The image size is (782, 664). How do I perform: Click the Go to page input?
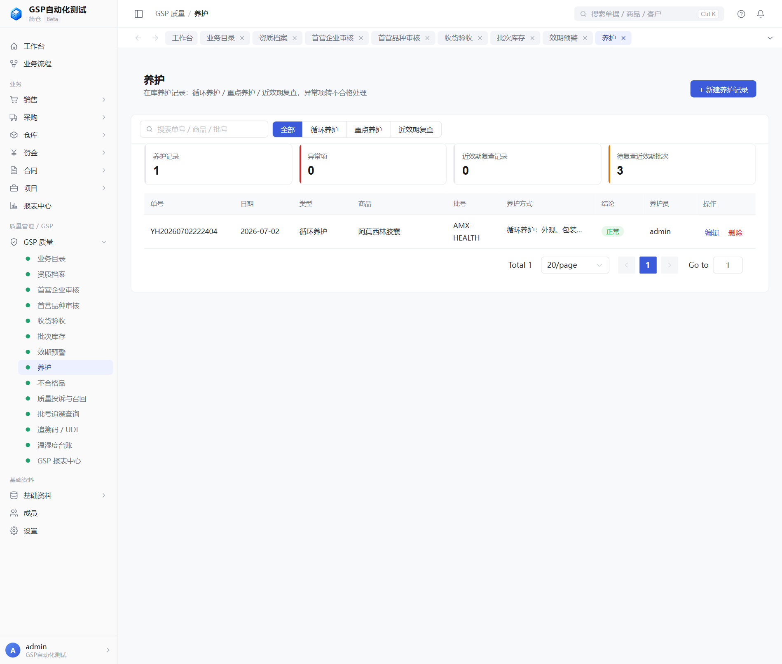[728, 265]
